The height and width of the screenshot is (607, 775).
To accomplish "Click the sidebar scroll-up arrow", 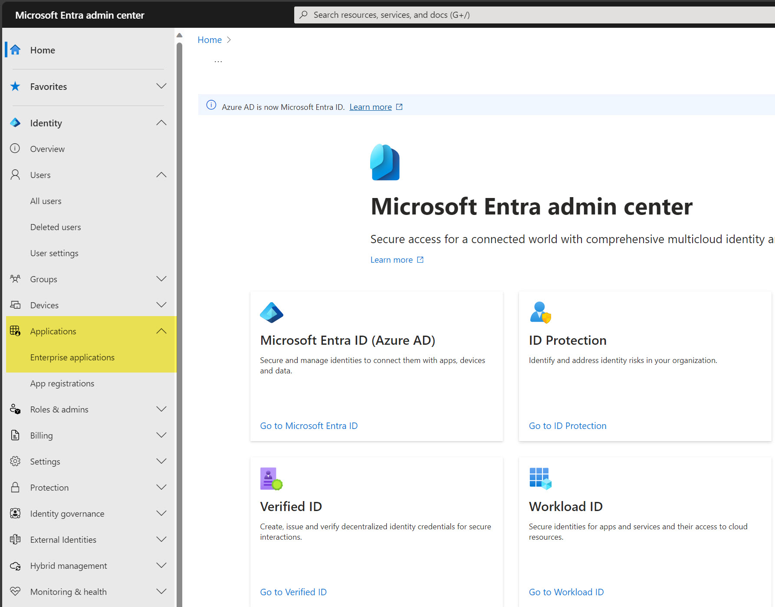I will pyautogui.click(x=179, y=35).
